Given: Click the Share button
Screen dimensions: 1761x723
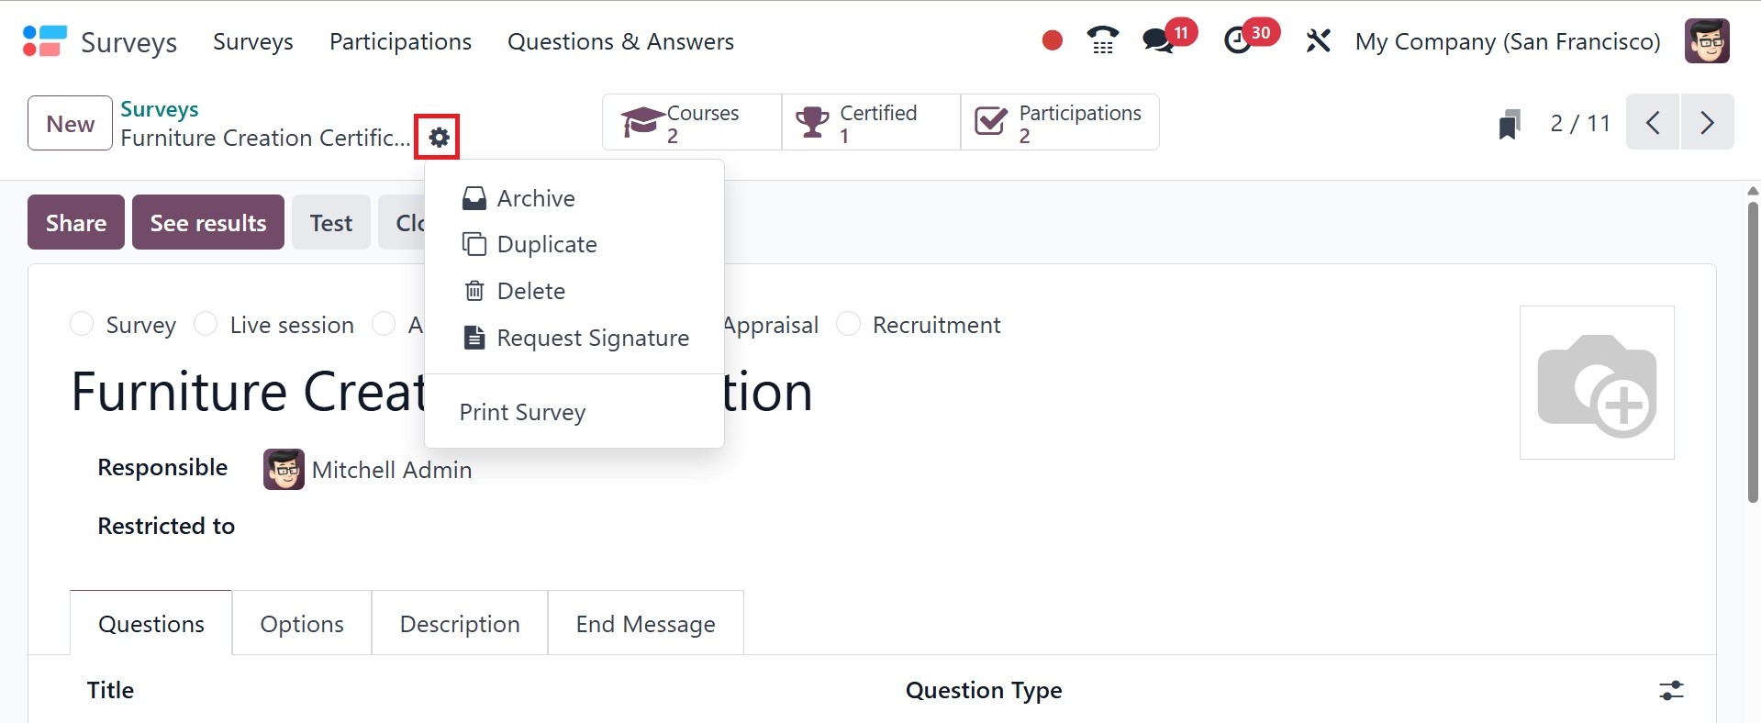Looking at the screenshot, I should pyautogui.click(x=76, y=223).
